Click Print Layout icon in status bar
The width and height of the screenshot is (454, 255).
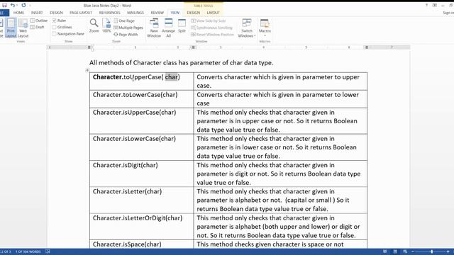coord(395,251)
